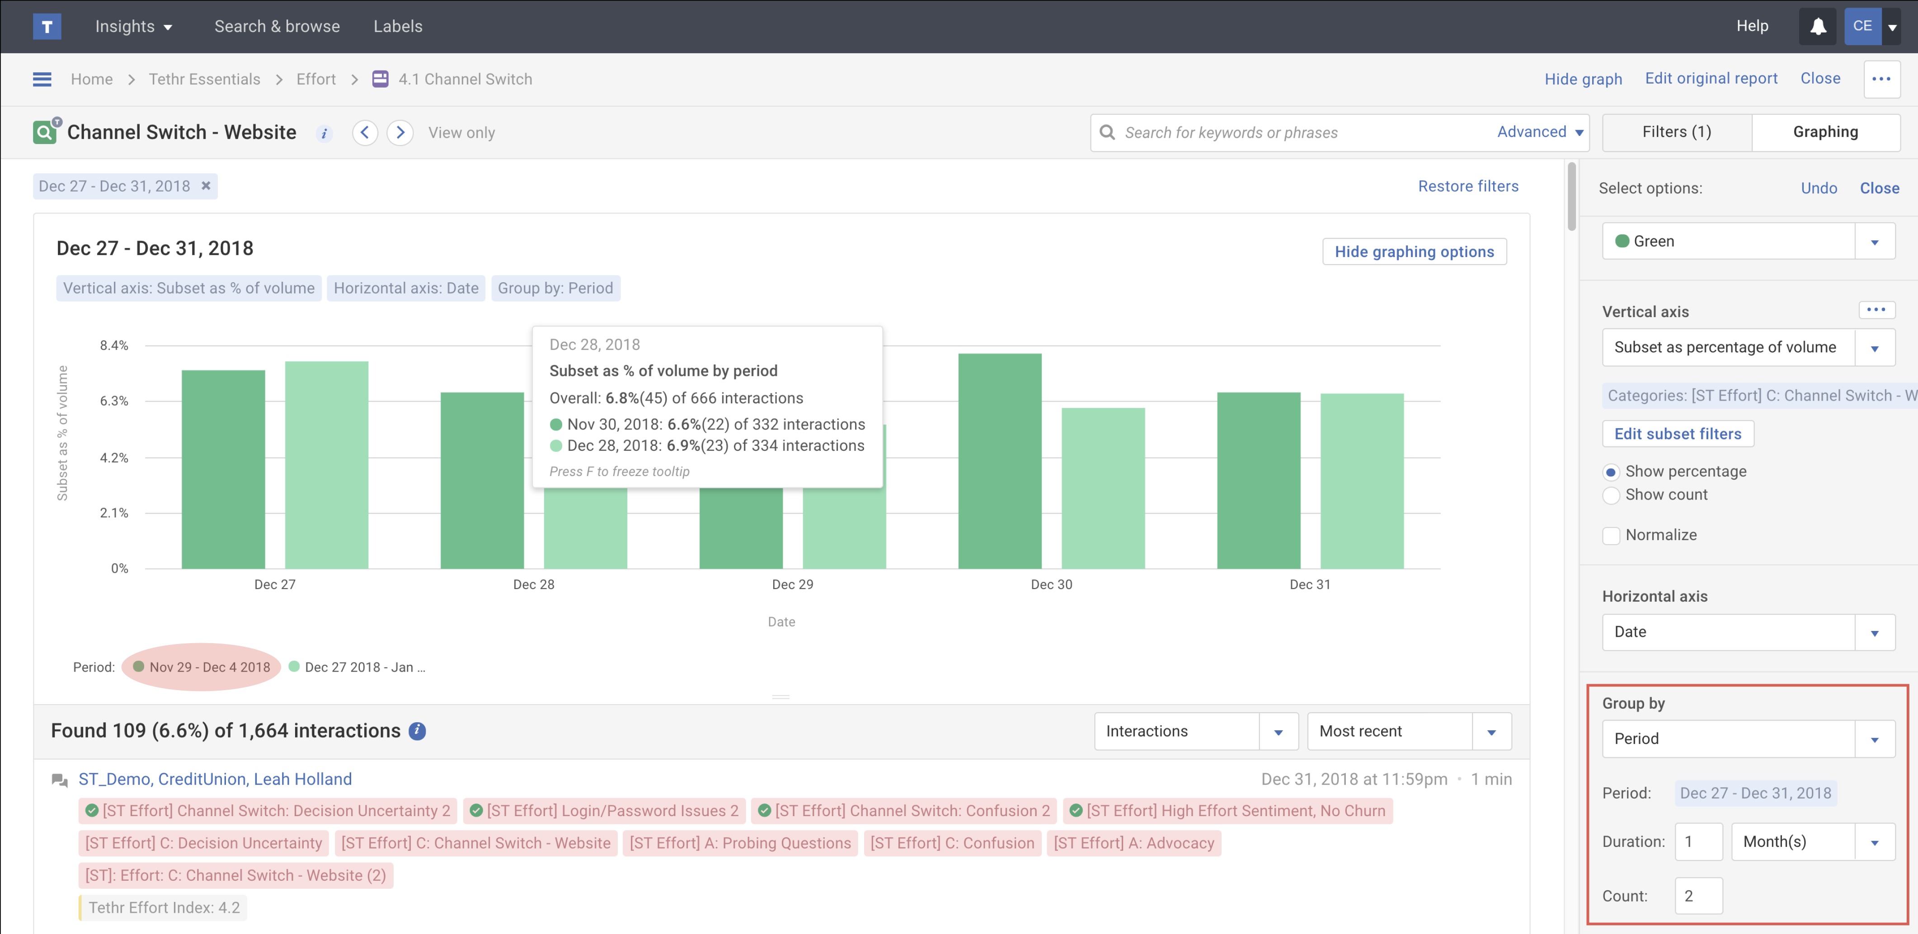
Task: Open the Green color selector
Action: click(x=1748, y=241)
